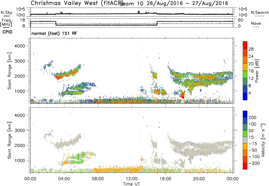Viewport: 269px width, 186px height.
Task: Click the Power [dB] colorbar red segment
Action: click(x=245, y=45)
